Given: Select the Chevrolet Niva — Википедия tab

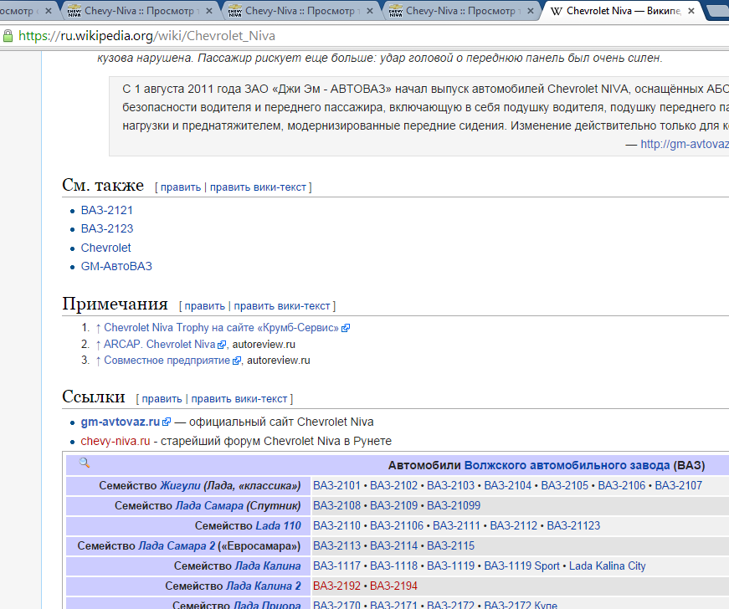Looking at the screenshot, I should pyautogui.click(x=623, y=11).
